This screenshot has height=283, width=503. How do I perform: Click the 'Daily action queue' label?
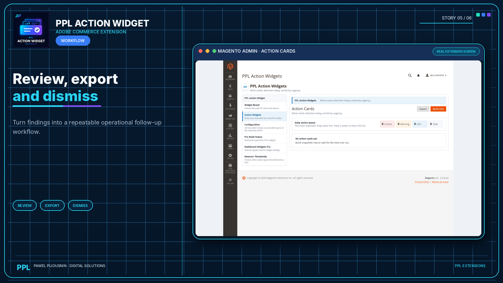pyautogui.click(x=305, y=123)
